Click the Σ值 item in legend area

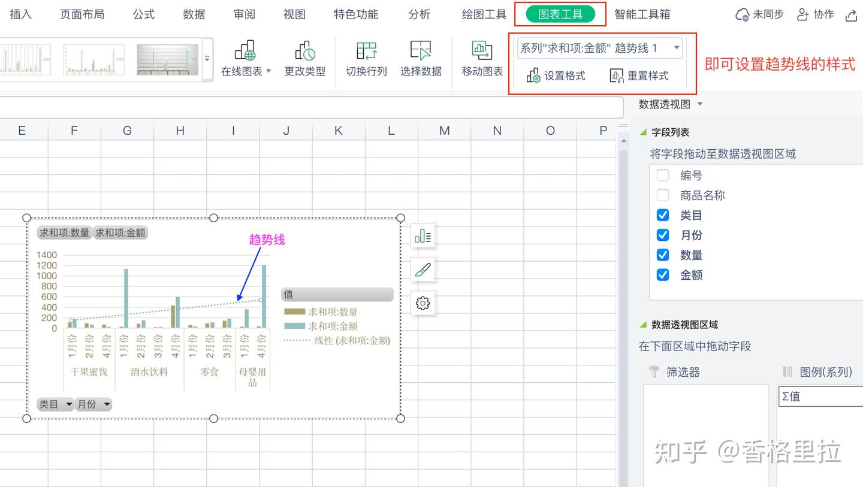point(821,397)
